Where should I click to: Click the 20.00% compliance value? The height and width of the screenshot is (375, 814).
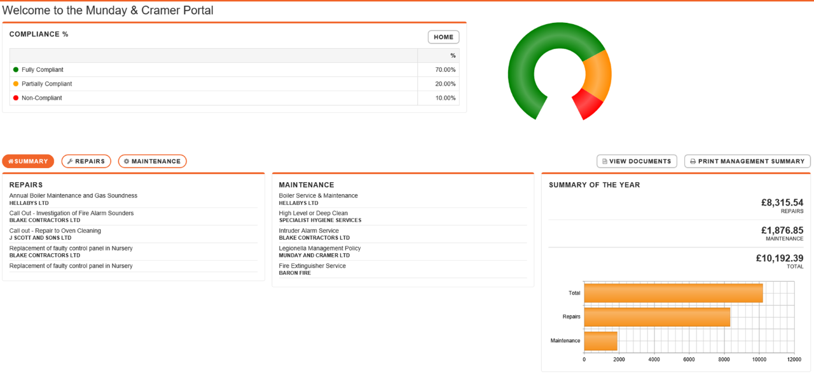coord(445,84)
